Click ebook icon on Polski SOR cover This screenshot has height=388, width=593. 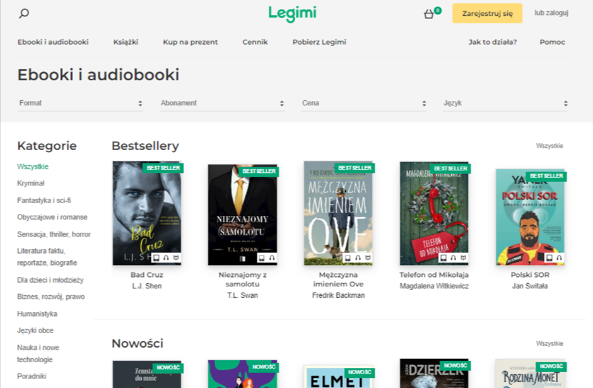pyautogui.click(x=549, y=258)
